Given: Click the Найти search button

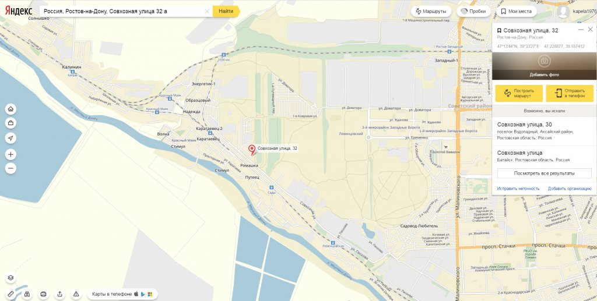Looking at the screenshot, I should [x=226, y=12].
